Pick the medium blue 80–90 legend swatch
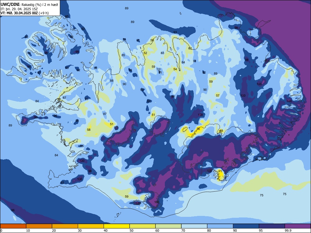 coord(220,226)
